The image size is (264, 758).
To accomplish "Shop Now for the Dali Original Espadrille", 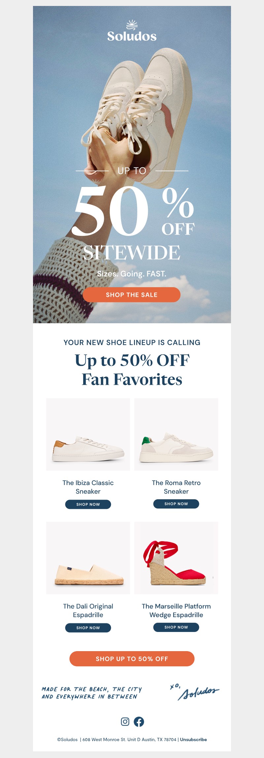I will 88,628.
